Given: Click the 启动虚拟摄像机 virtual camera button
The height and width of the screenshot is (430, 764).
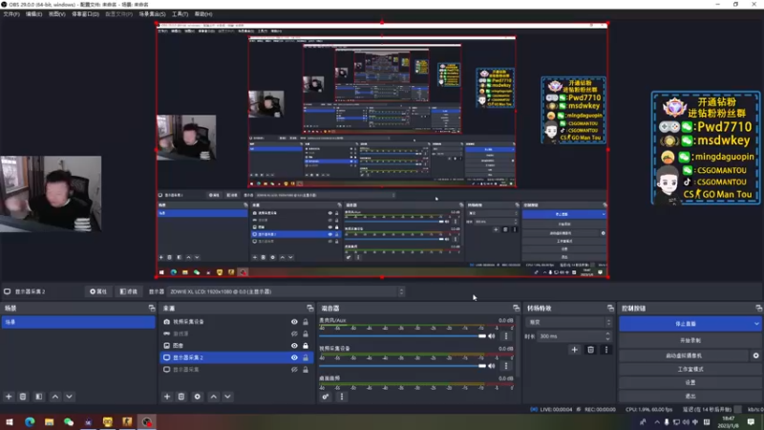Looking at the screenshot, I should point(684,355).
